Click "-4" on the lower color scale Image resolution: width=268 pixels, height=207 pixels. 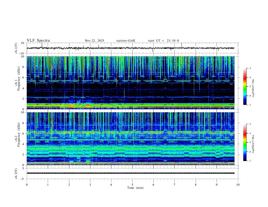pos(249,133)
